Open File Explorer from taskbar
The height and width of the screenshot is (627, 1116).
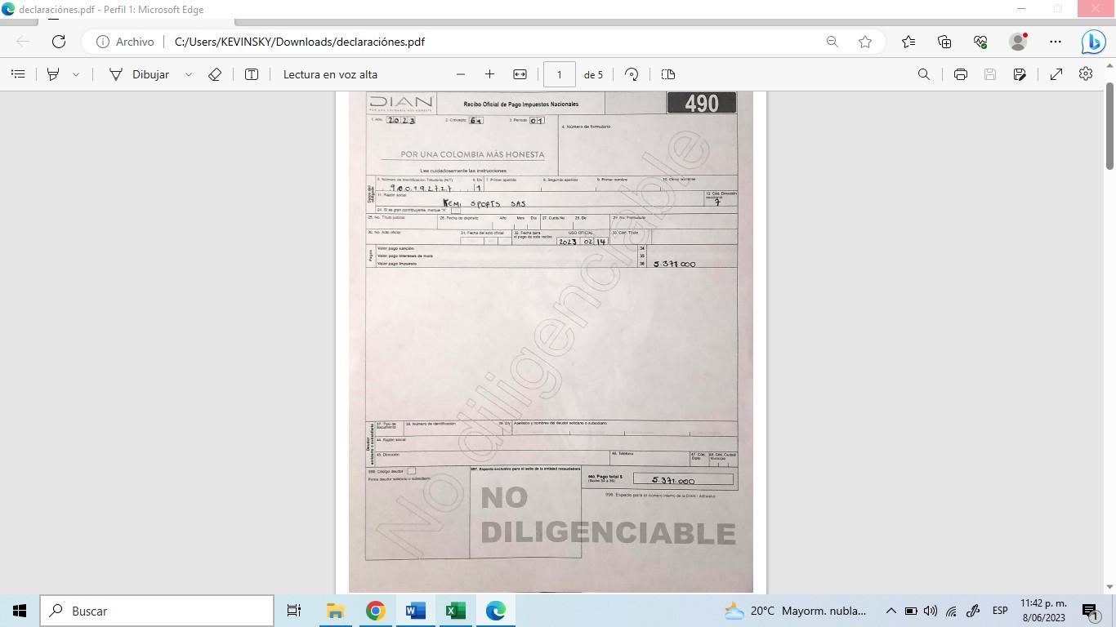tap(335, 611)
